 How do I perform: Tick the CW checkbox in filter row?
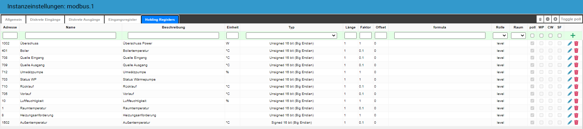click(550, 35)
